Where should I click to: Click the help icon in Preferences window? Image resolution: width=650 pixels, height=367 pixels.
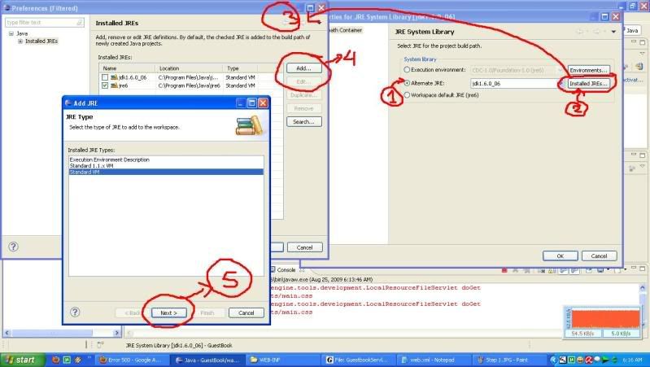pyautogui.click(x=14, y=247)
